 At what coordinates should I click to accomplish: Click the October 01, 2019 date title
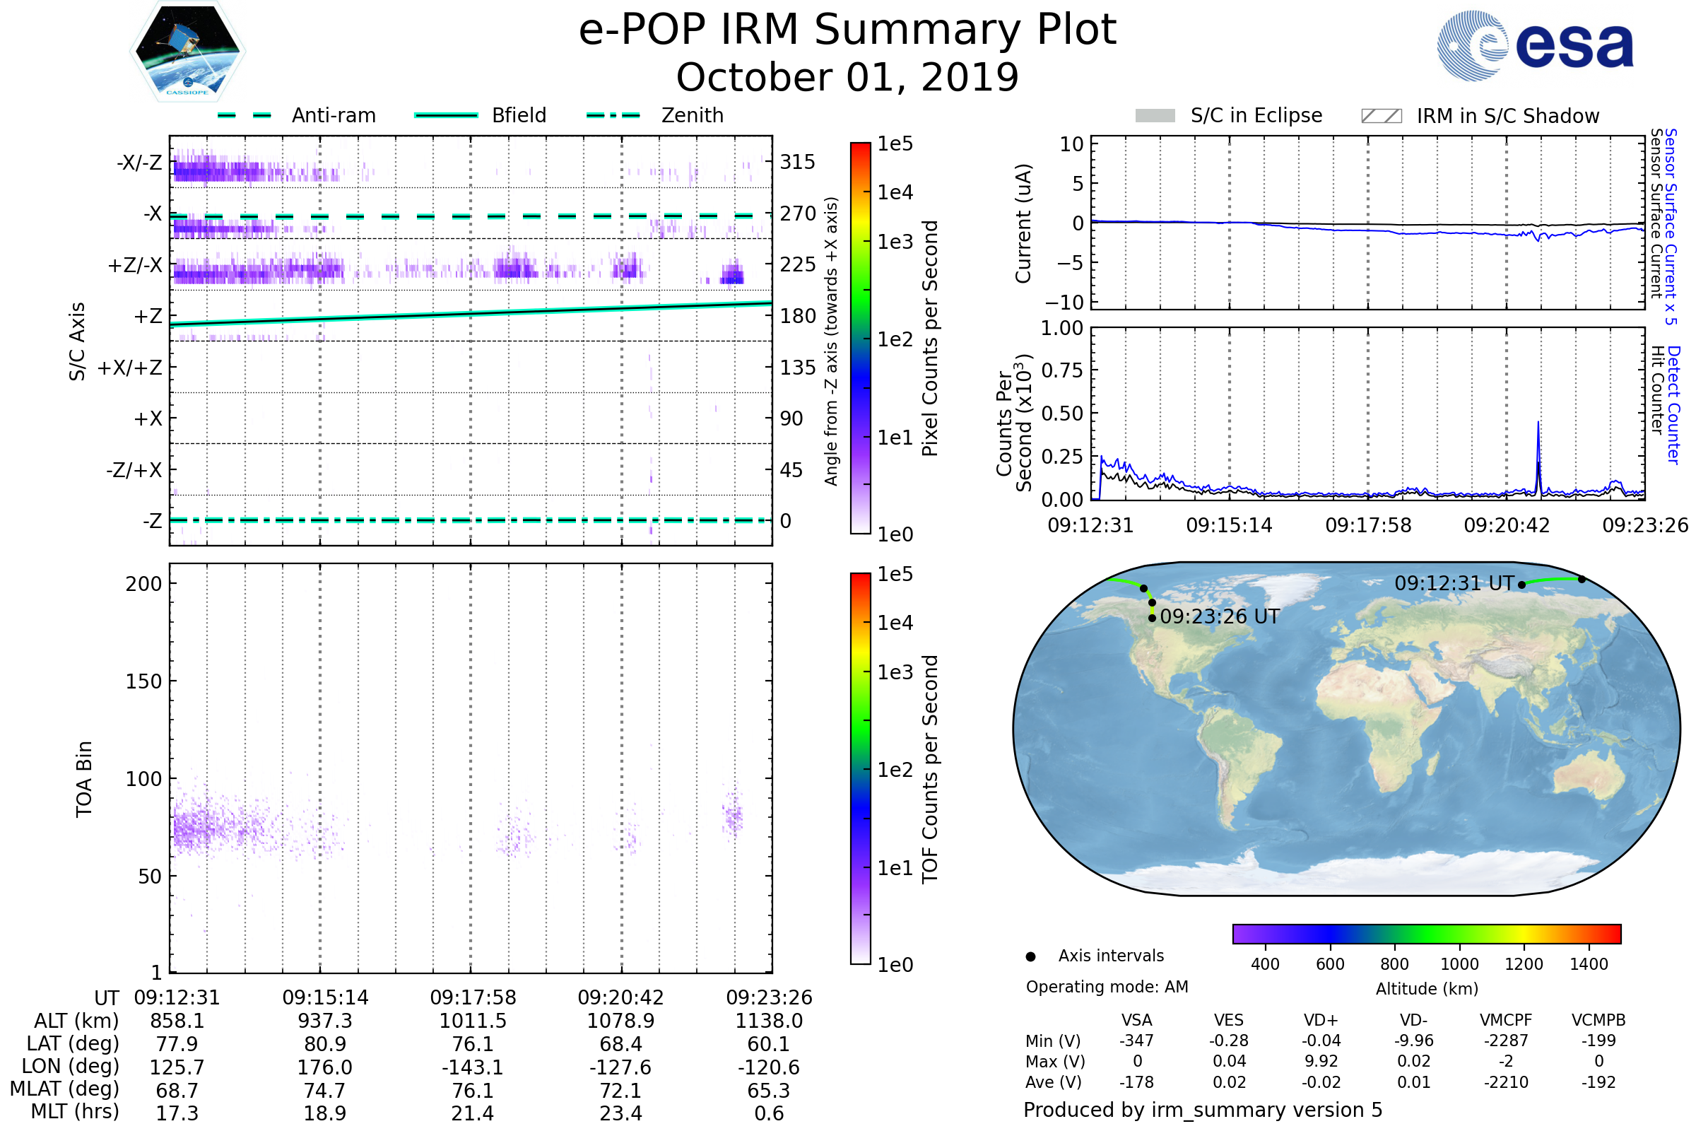pyautogui.click(x=847, y=77)
